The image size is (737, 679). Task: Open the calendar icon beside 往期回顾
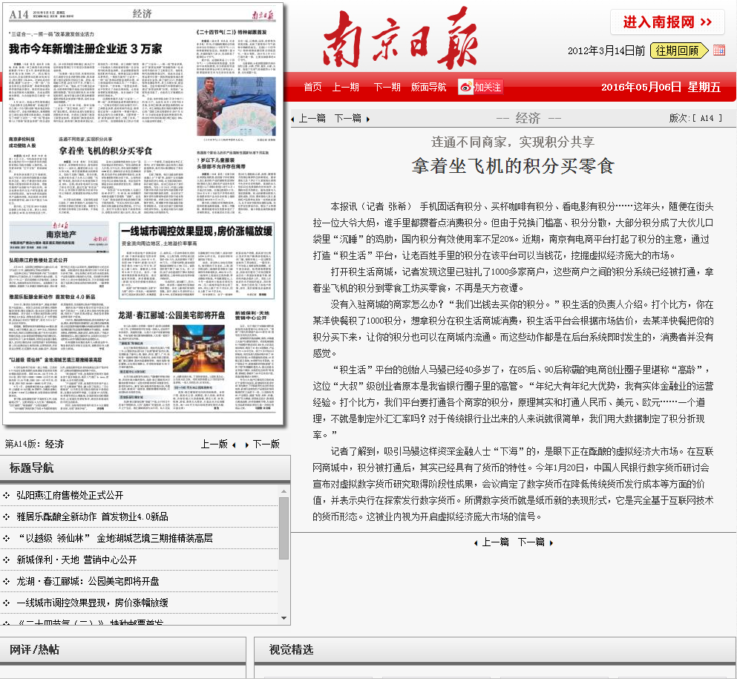[718, 50]
